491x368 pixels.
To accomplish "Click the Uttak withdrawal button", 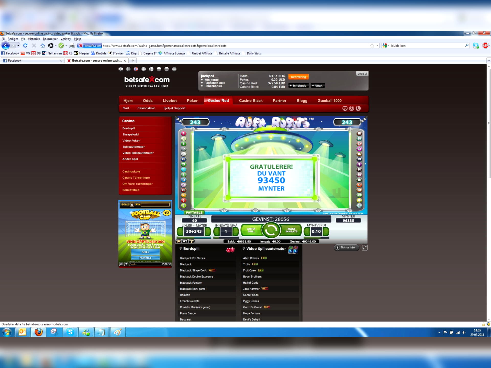I will [x=318, y=86].
